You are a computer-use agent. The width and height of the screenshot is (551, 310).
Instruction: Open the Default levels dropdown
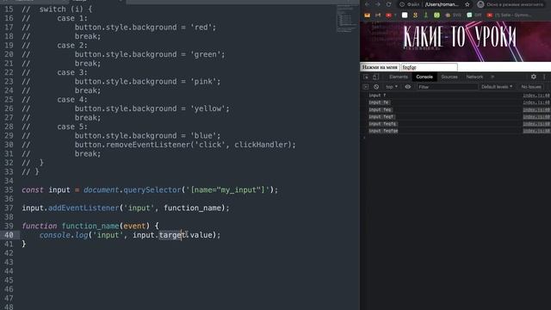(497, 86)
